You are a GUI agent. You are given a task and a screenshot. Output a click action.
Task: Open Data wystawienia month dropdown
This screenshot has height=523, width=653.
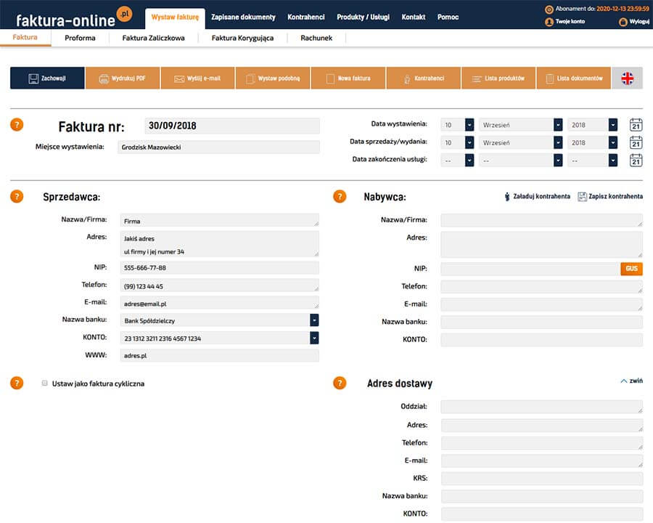click(520, 125)
